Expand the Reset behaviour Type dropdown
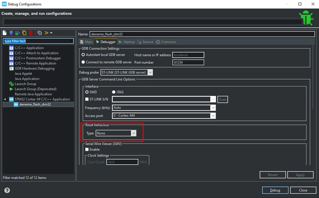This screenshot has height=198, width=319. click(x=116, y=133)
